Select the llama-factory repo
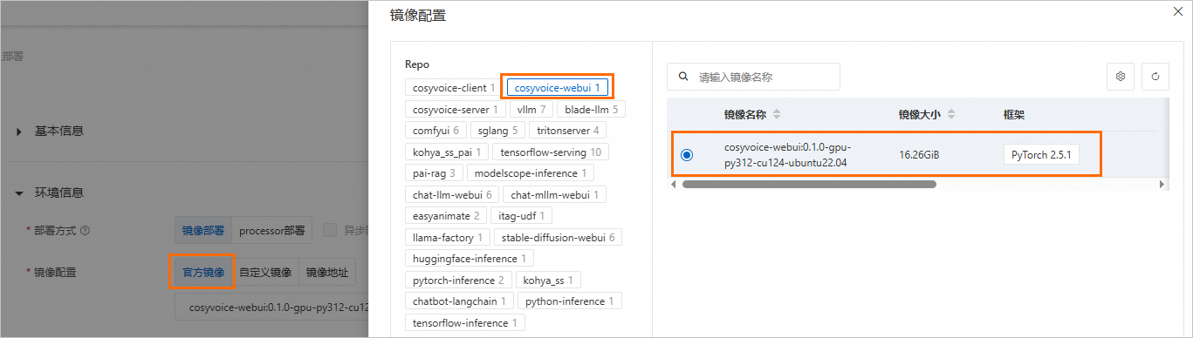Image resolution: width=1193 pixels, height=338 pixels. (449, 237)
